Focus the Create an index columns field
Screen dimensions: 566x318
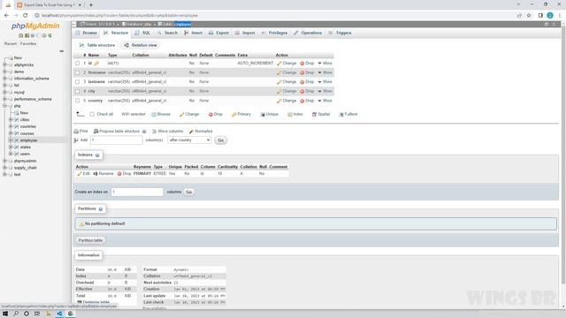tap(137, 192)
